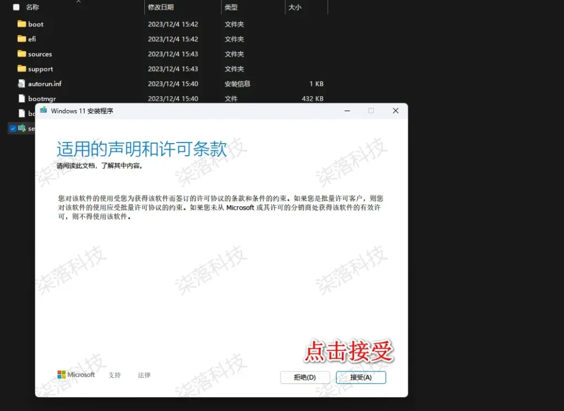The width and height of the screenshot is (564, 411).
Task: Open the 支持 support link
Action: click(115, 375)
